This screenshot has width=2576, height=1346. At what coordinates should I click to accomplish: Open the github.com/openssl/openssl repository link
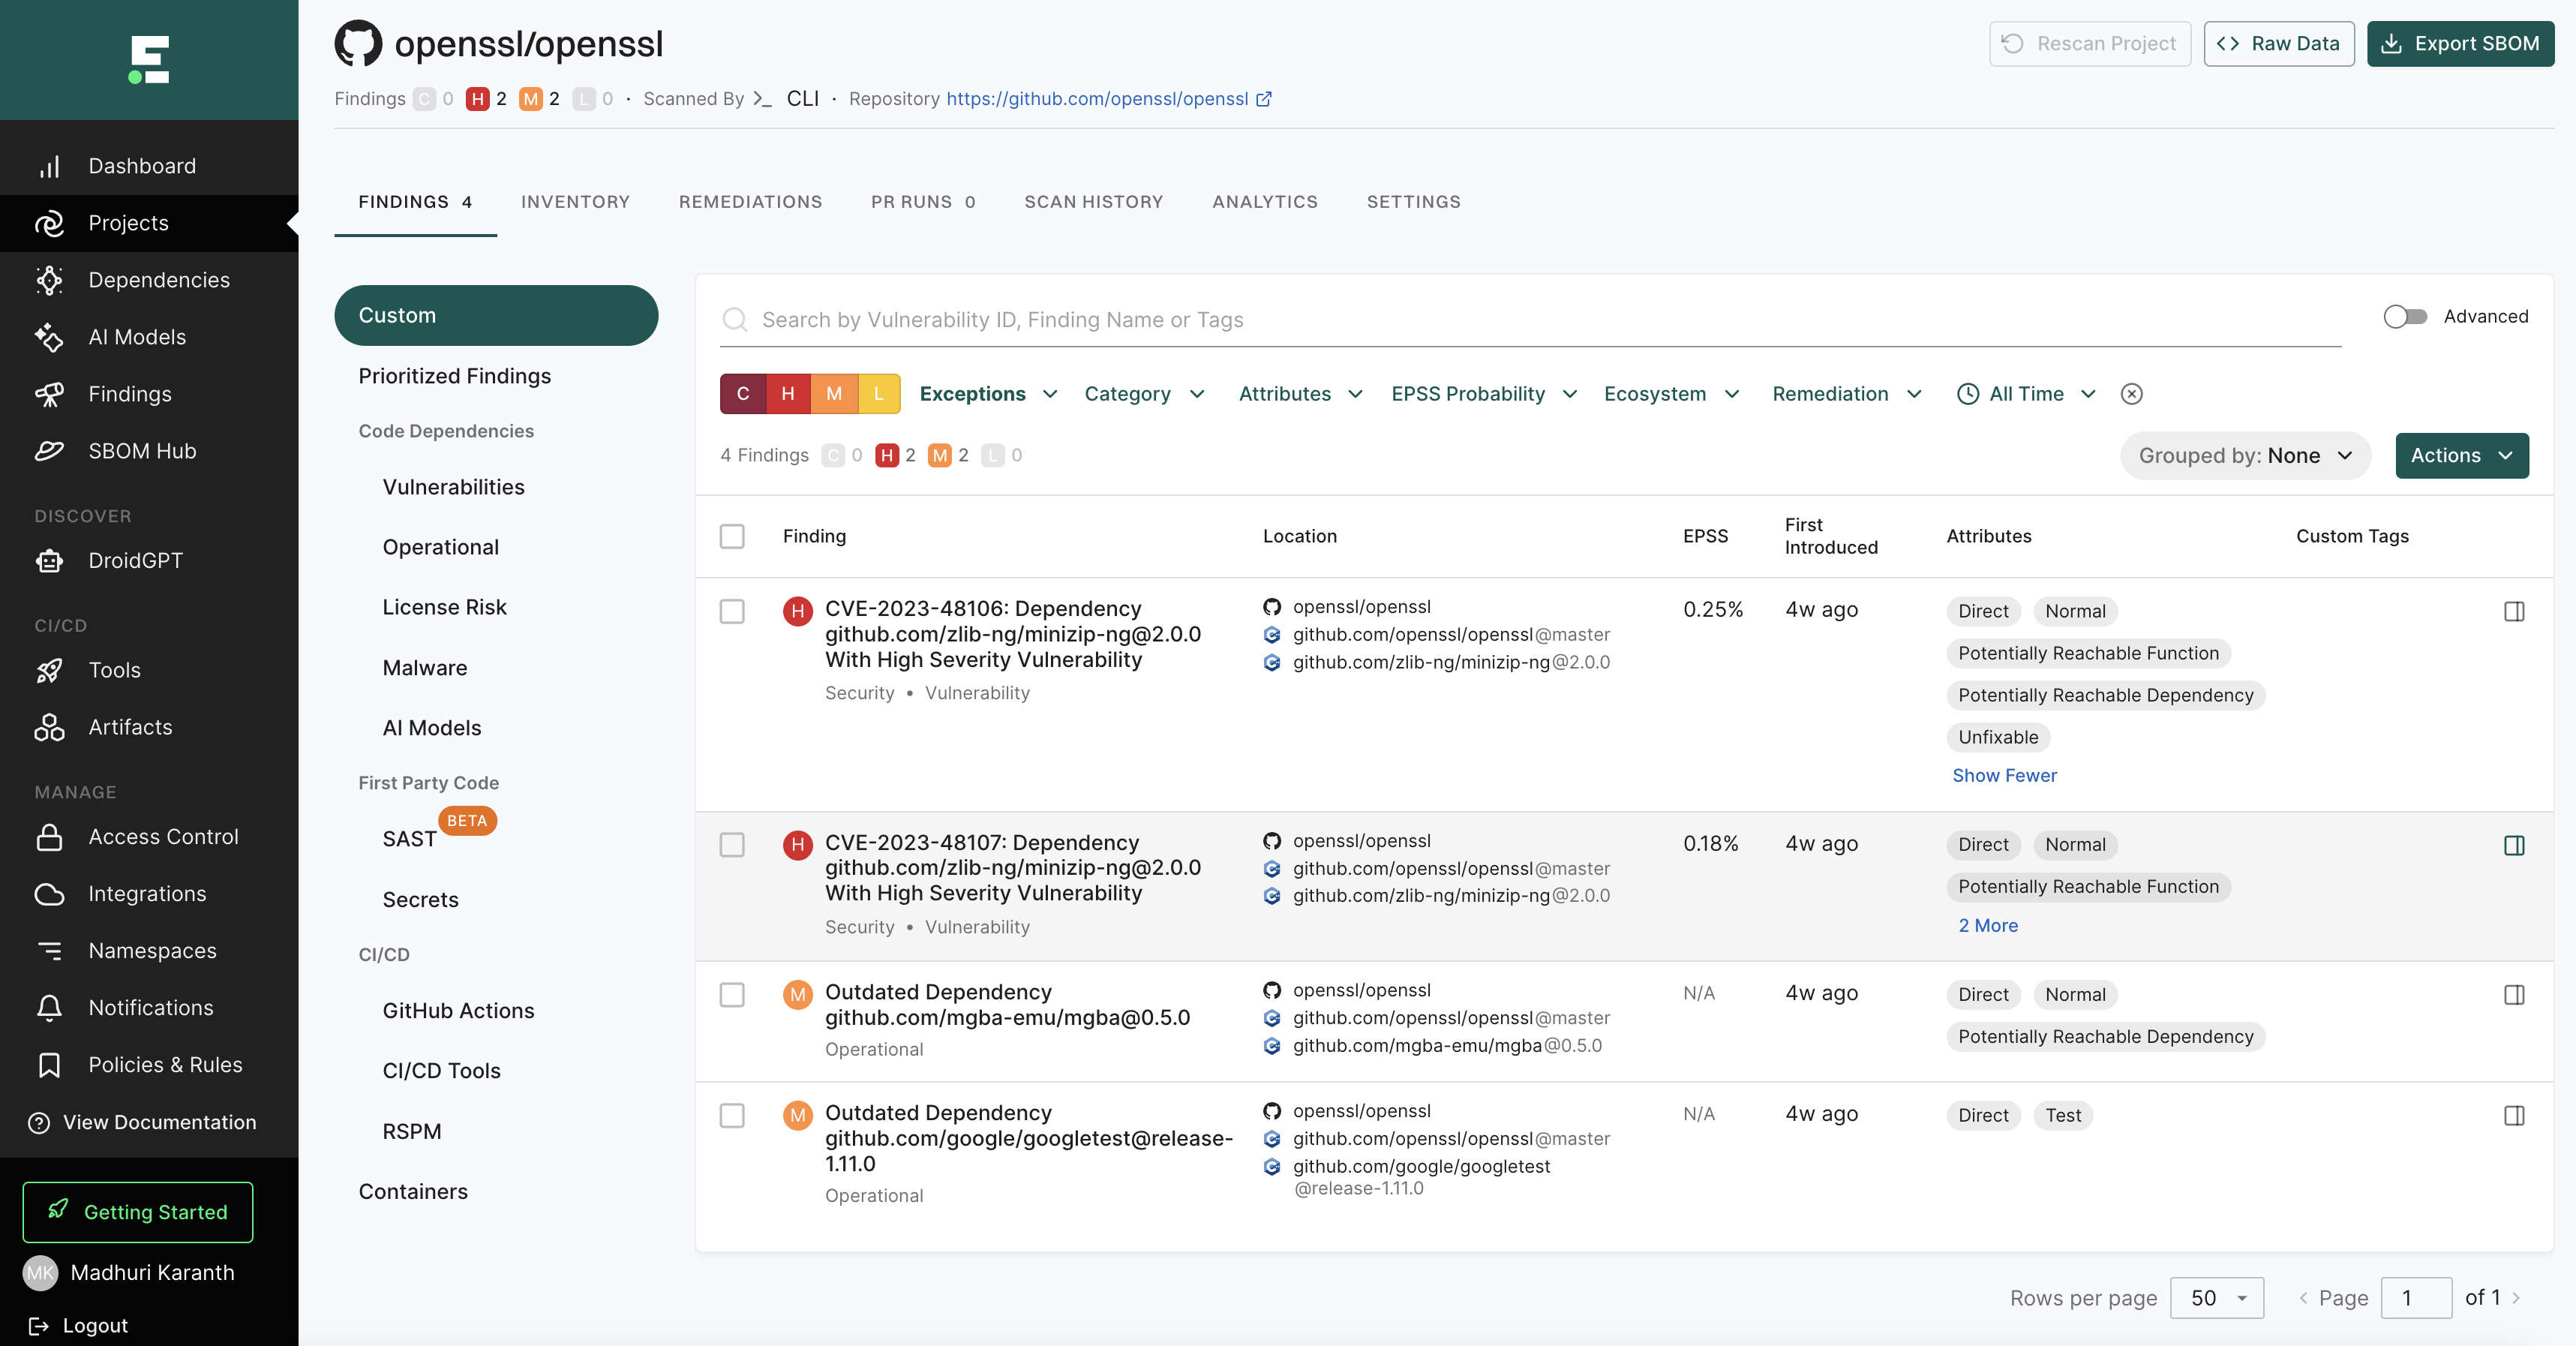(1097, 99)
